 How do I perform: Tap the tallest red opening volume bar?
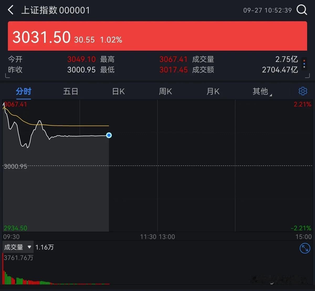(x=3, y=269)
